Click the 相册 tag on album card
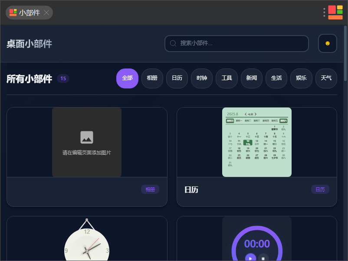Screen dimensions: 348x261 point(150,189)
